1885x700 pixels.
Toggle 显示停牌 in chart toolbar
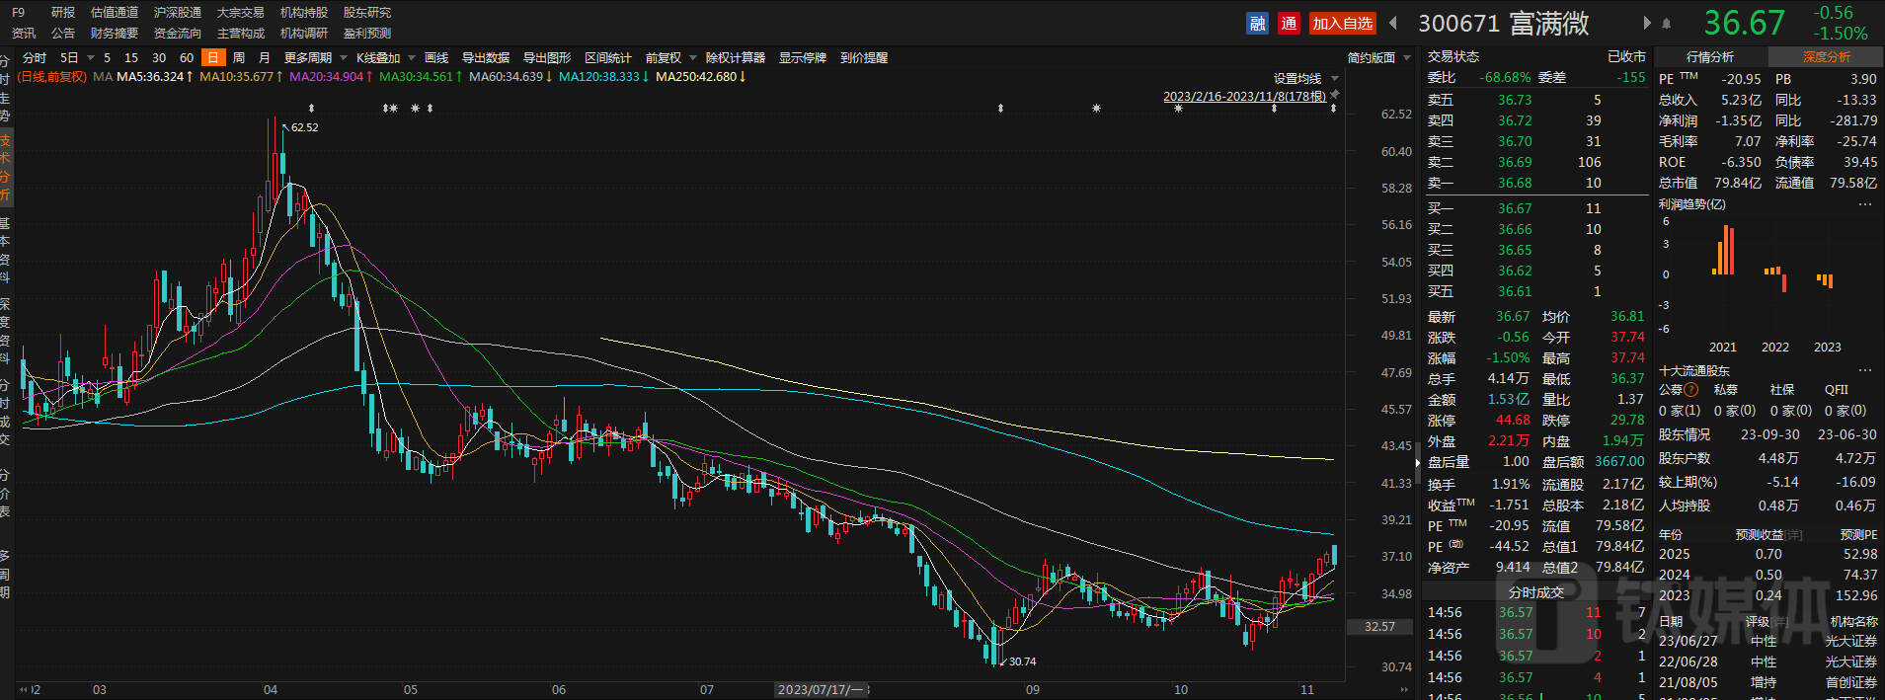pyautogui.click(x=802, y=58)
